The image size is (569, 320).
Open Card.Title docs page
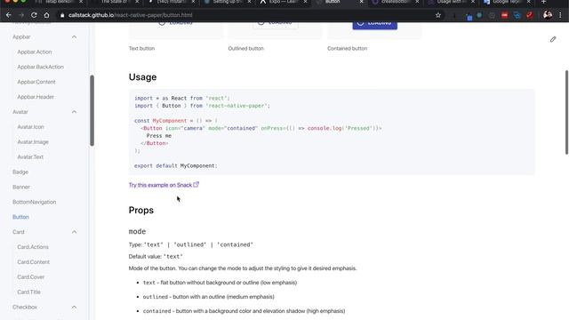click(28, 292)
